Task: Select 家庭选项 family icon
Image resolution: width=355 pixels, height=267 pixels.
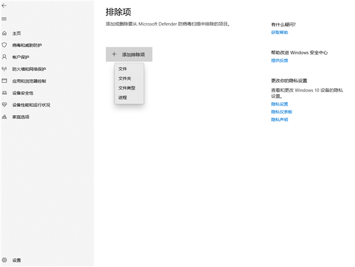Action: 5,116
